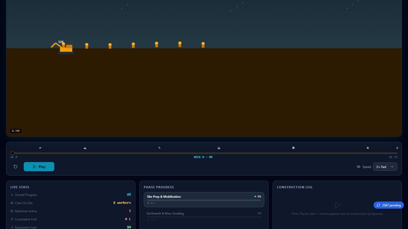Click the '$0' equipment cost value

coord(129,227)
